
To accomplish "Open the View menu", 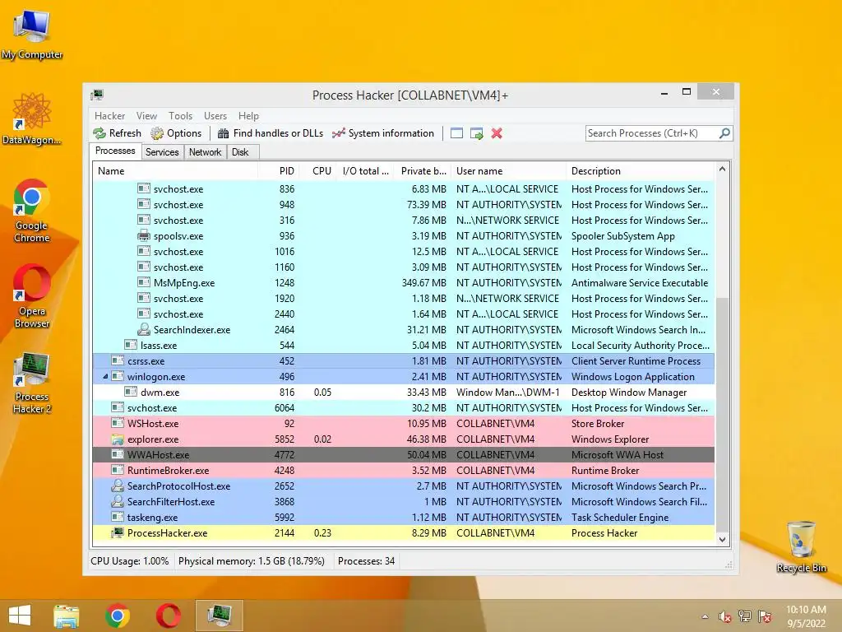I will 146,116.
